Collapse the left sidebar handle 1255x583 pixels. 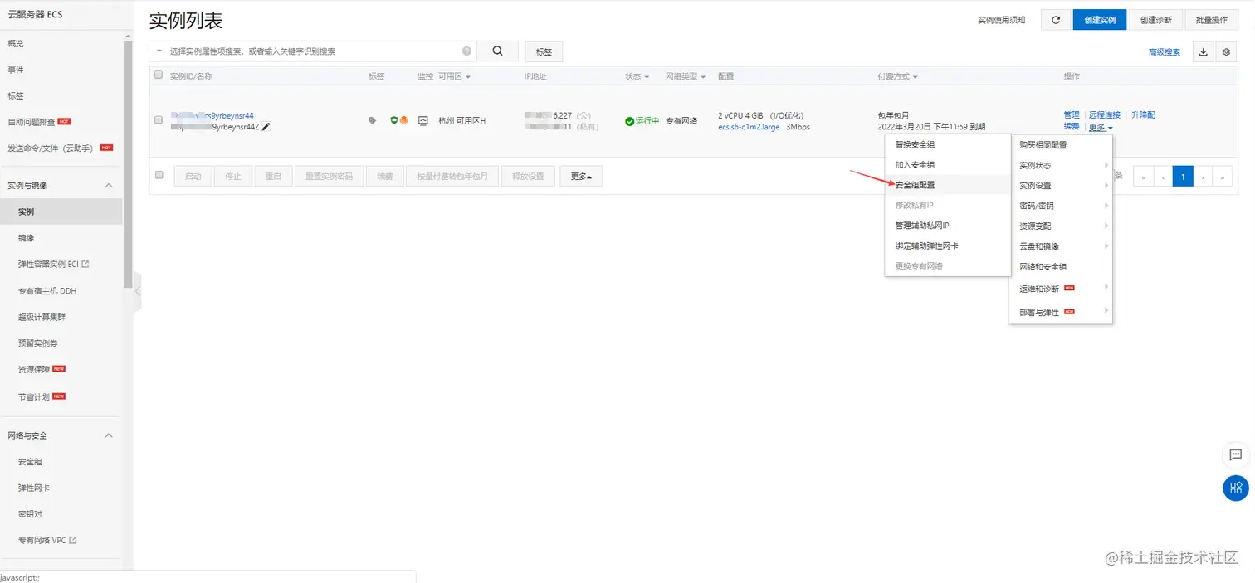[x=137, y=290]
